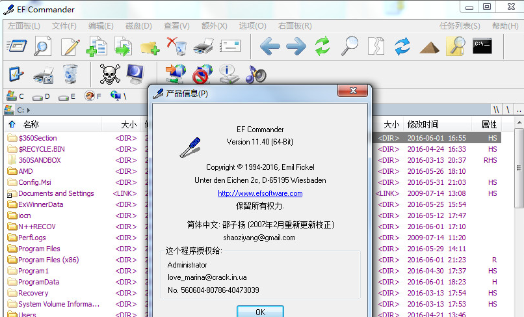
Task: Click the green refresh arrows icon
Action: (322, 46)
